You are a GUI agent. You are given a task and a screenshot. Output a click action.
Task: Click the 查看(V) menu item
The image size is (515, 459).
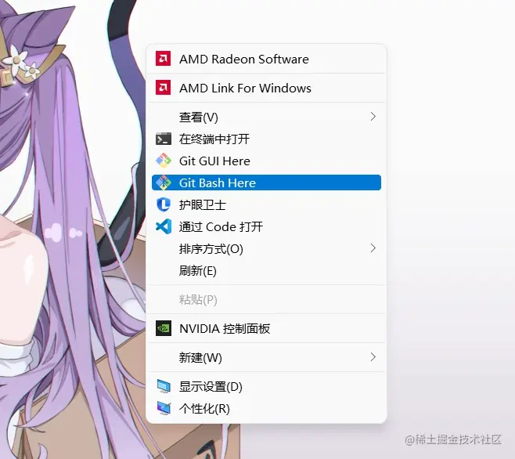pos(266,117)
